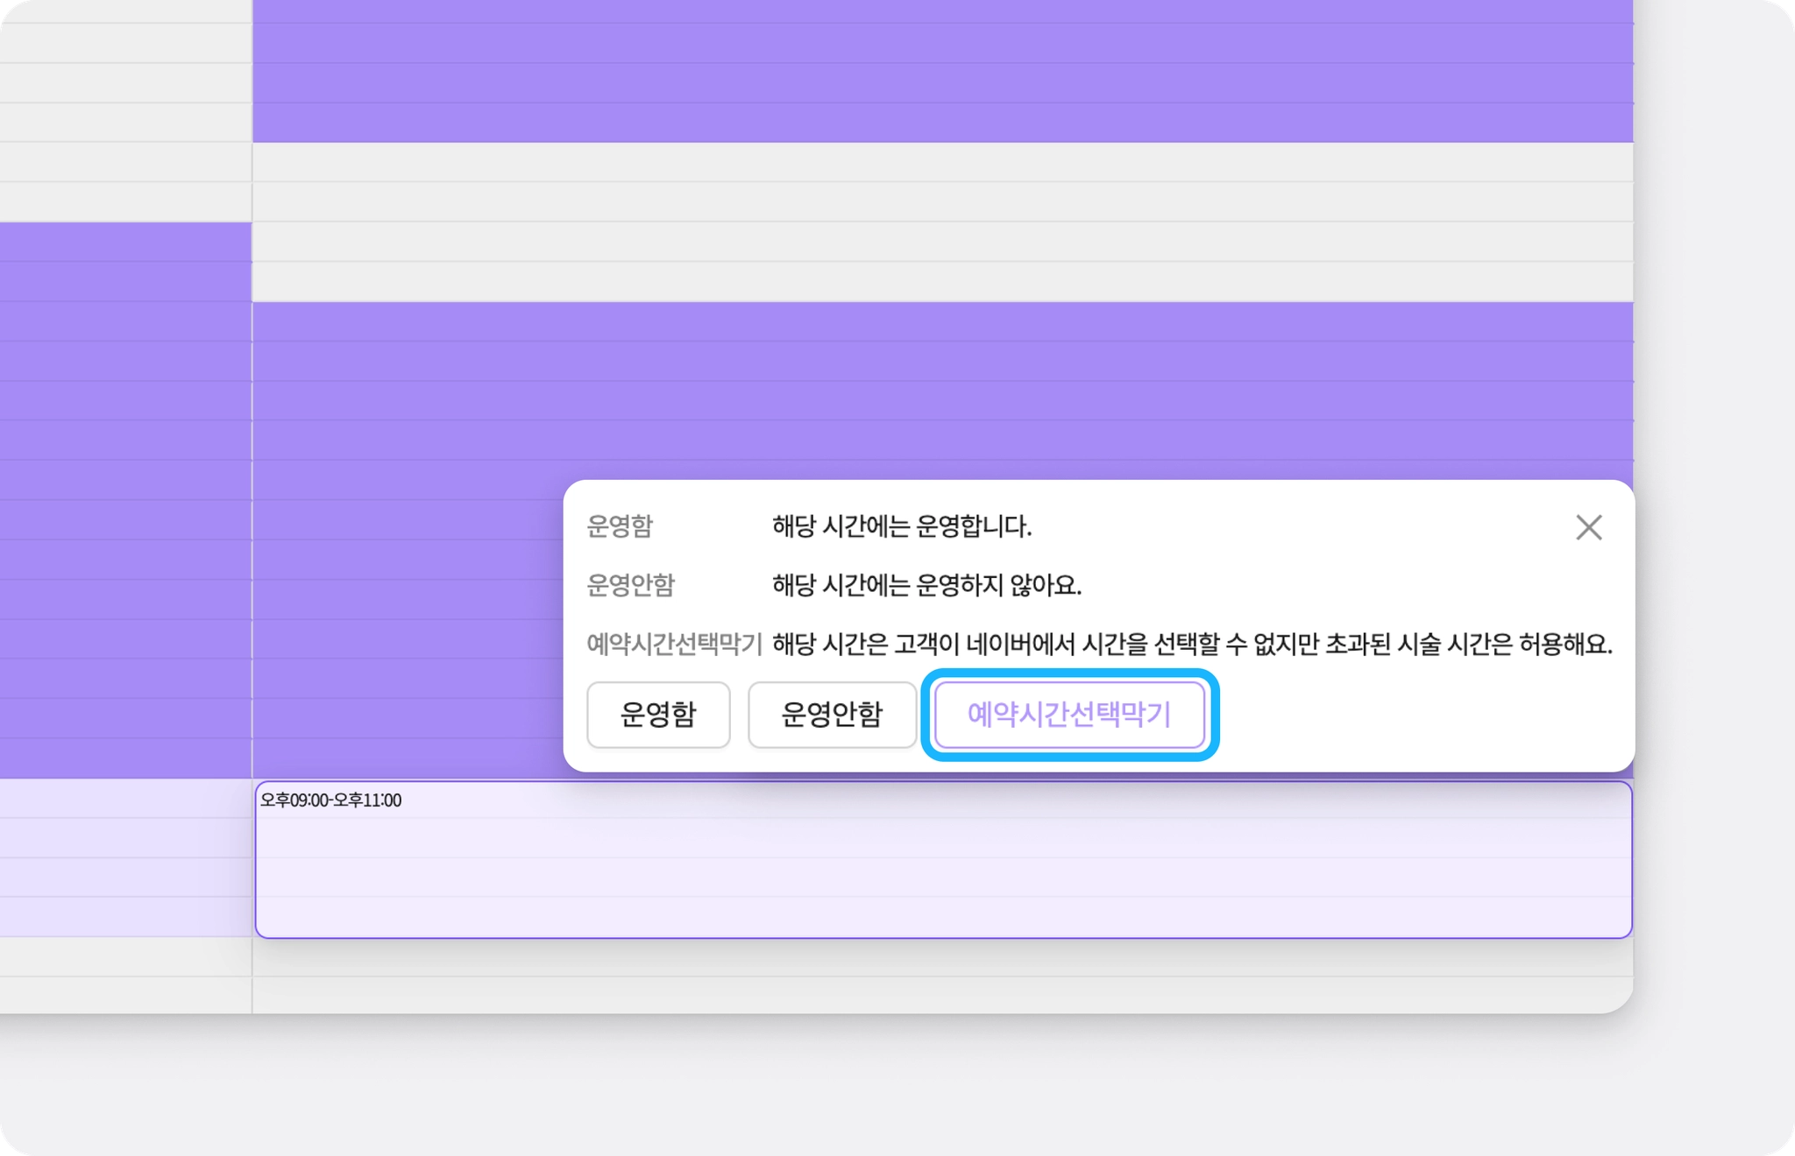Click the gray gap between the right column's purple blocks
Screen dimensions: 1795x1156
[942, 222]
